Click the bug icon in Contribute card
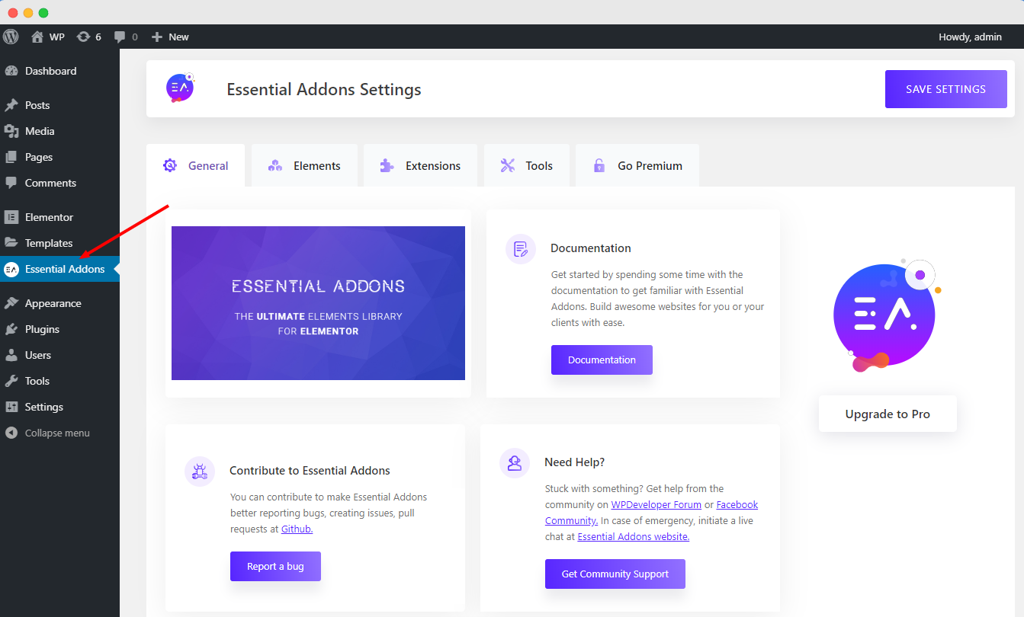Screen dimensions: 1024x617 point(200,472)
